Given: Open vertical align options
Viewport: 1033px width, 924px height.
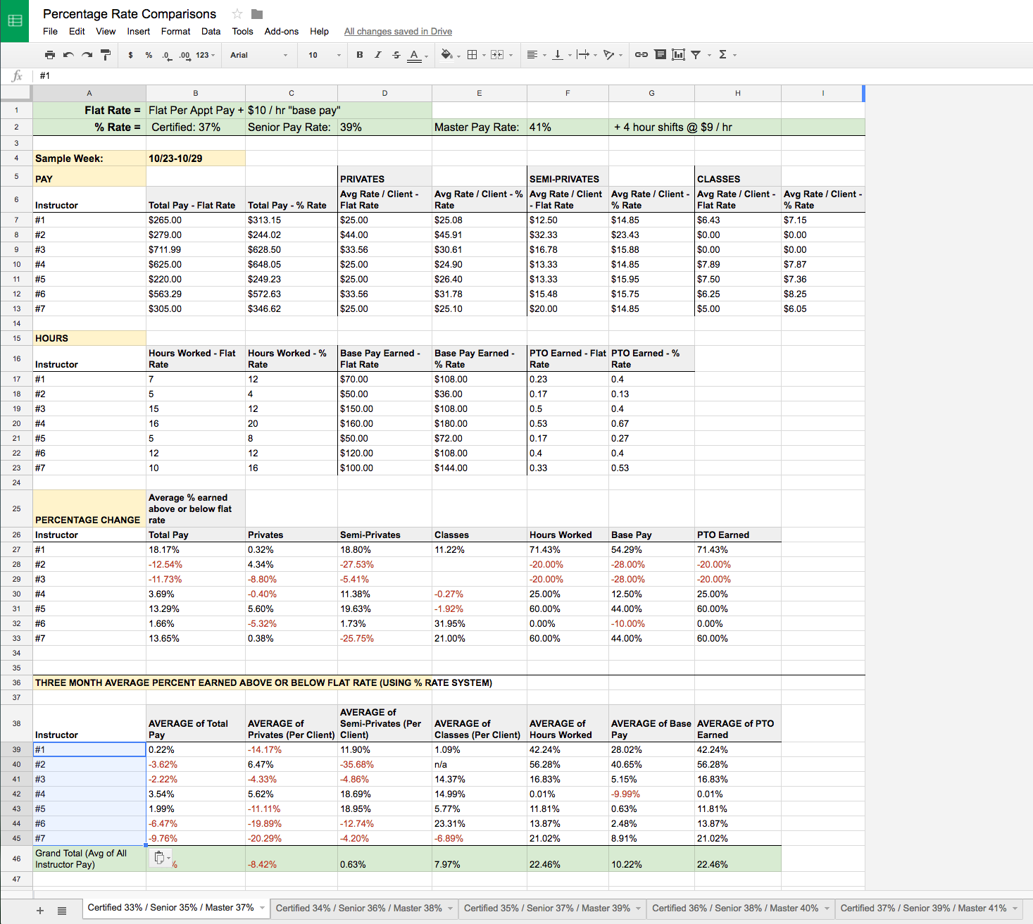Looking at the screenshot, I should tap(561, 55).
